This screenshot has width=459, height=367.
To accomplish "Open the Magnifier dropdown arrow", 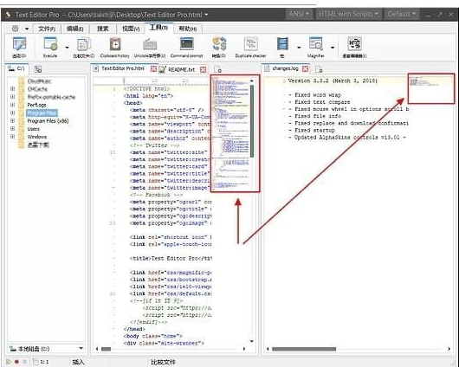I will (x=333, y=48).
